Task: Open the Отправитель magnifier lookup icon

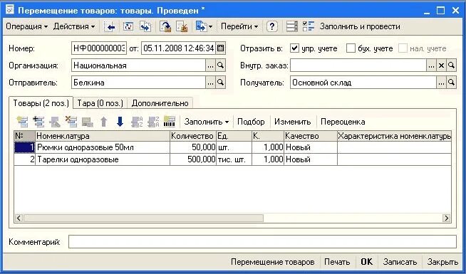Action: [x=220, y=83]
